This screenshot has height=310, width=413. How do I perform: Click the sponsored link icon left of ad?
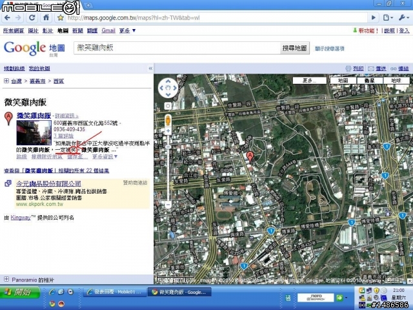pyautogui.click(x=8, y=183)
